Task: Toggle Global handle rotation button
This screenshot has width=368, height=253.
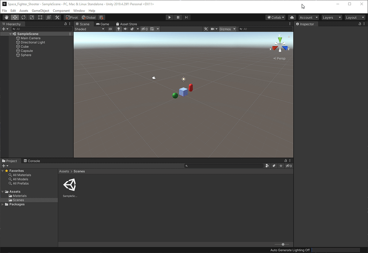Action: point(89,18)
